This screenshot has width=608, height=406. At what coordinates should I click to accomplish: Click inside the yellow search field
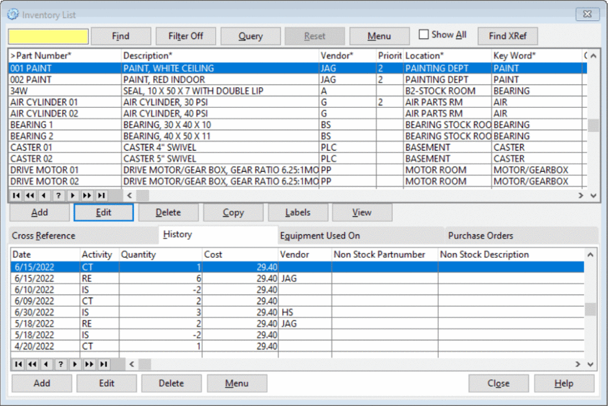click(47, 35)
